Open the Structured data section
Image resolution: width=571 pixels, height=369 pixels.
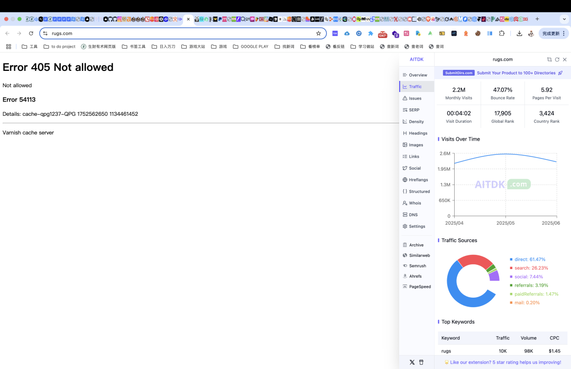416,191
